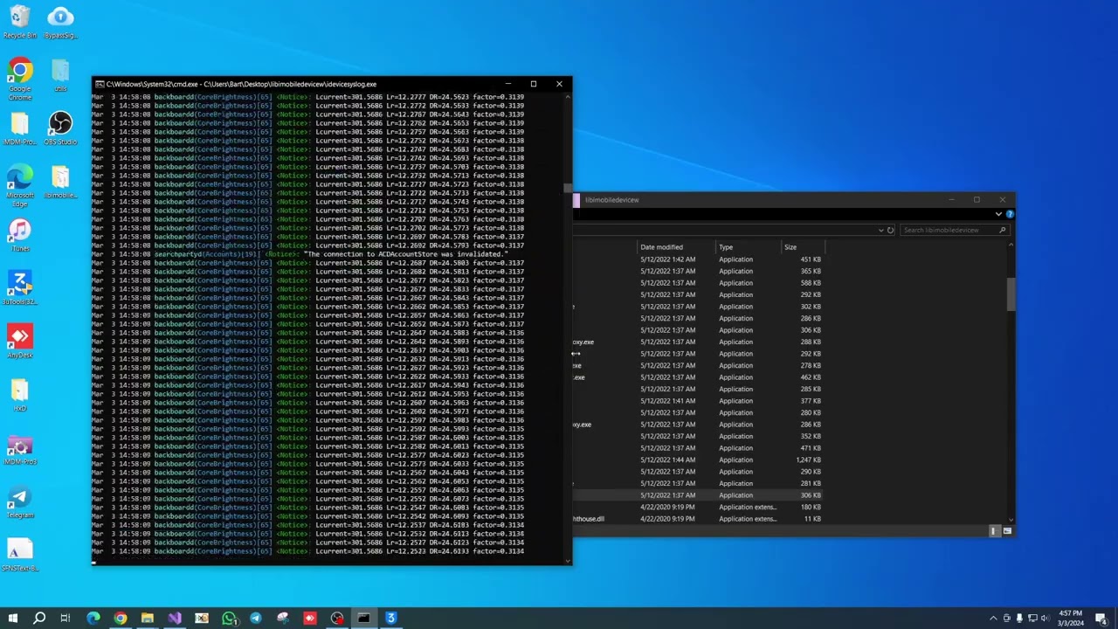Image resolution: width=1118 pixels, height=629 pixels.
Task: Select the file row sized 471 KB
Action: [699, 448]
